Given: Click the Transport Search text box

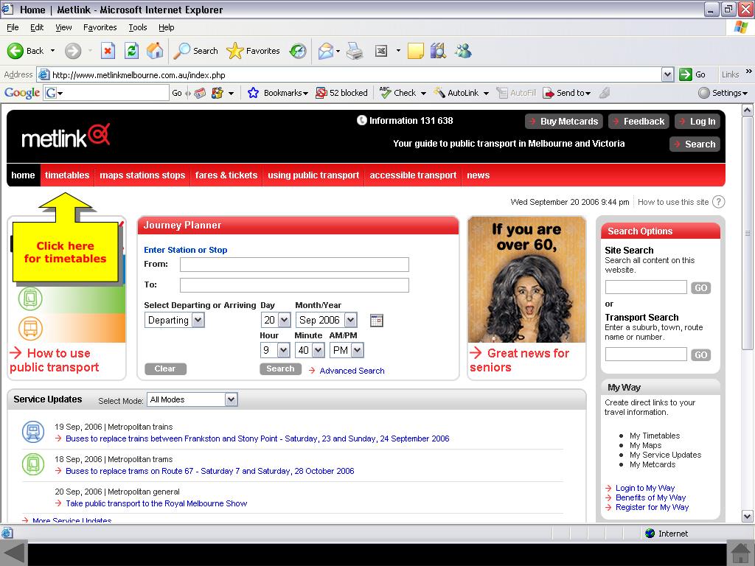Looking at the screenshot, I should tap(646, 354).
